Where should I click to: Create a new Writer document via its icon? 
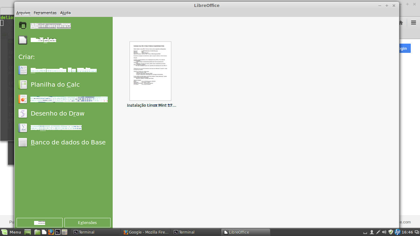(23, 70)
